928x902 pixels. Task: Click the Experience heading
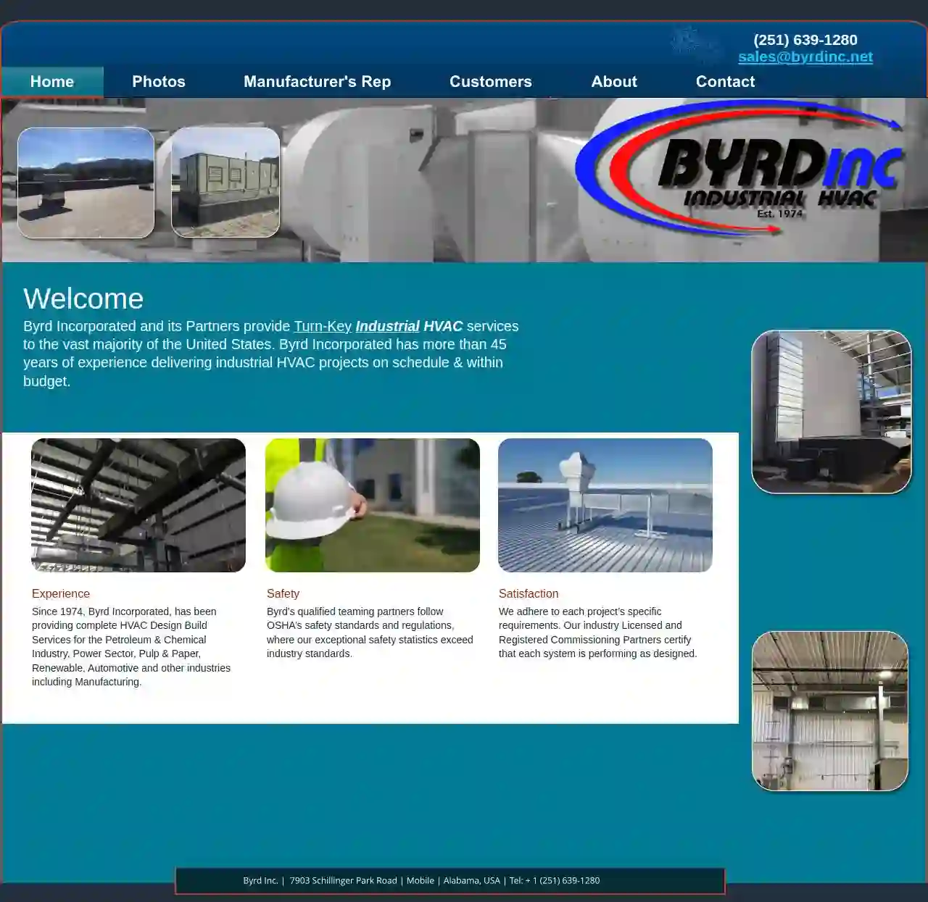point(61,593)
